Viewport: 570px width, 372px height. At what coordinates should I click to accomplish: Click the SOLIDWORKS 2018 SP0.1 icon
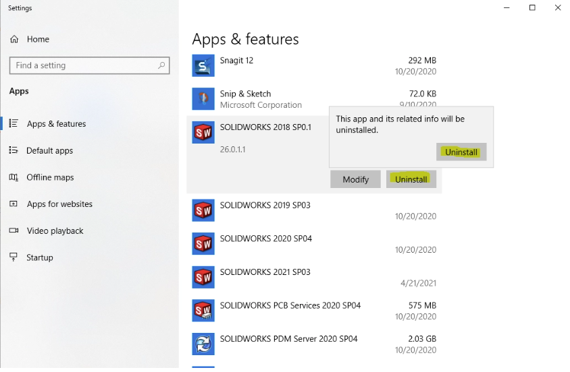[x=203, y=133]
